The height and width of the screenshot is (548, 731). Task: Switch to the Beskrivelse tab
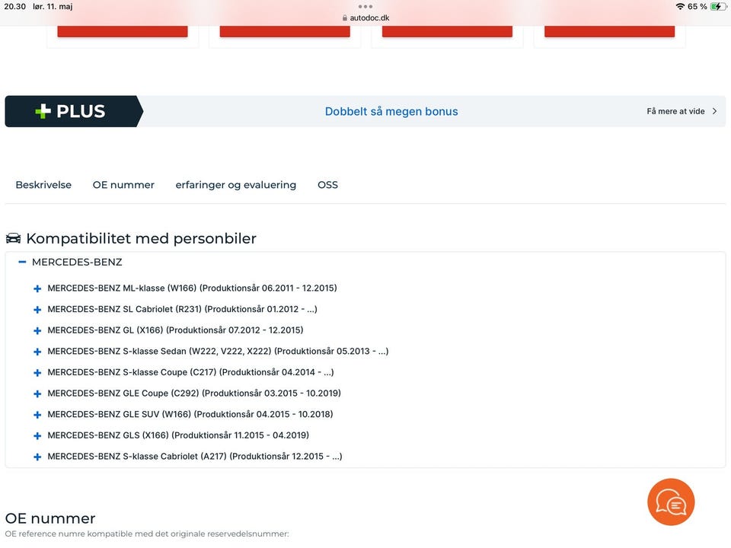pos(43,185)
